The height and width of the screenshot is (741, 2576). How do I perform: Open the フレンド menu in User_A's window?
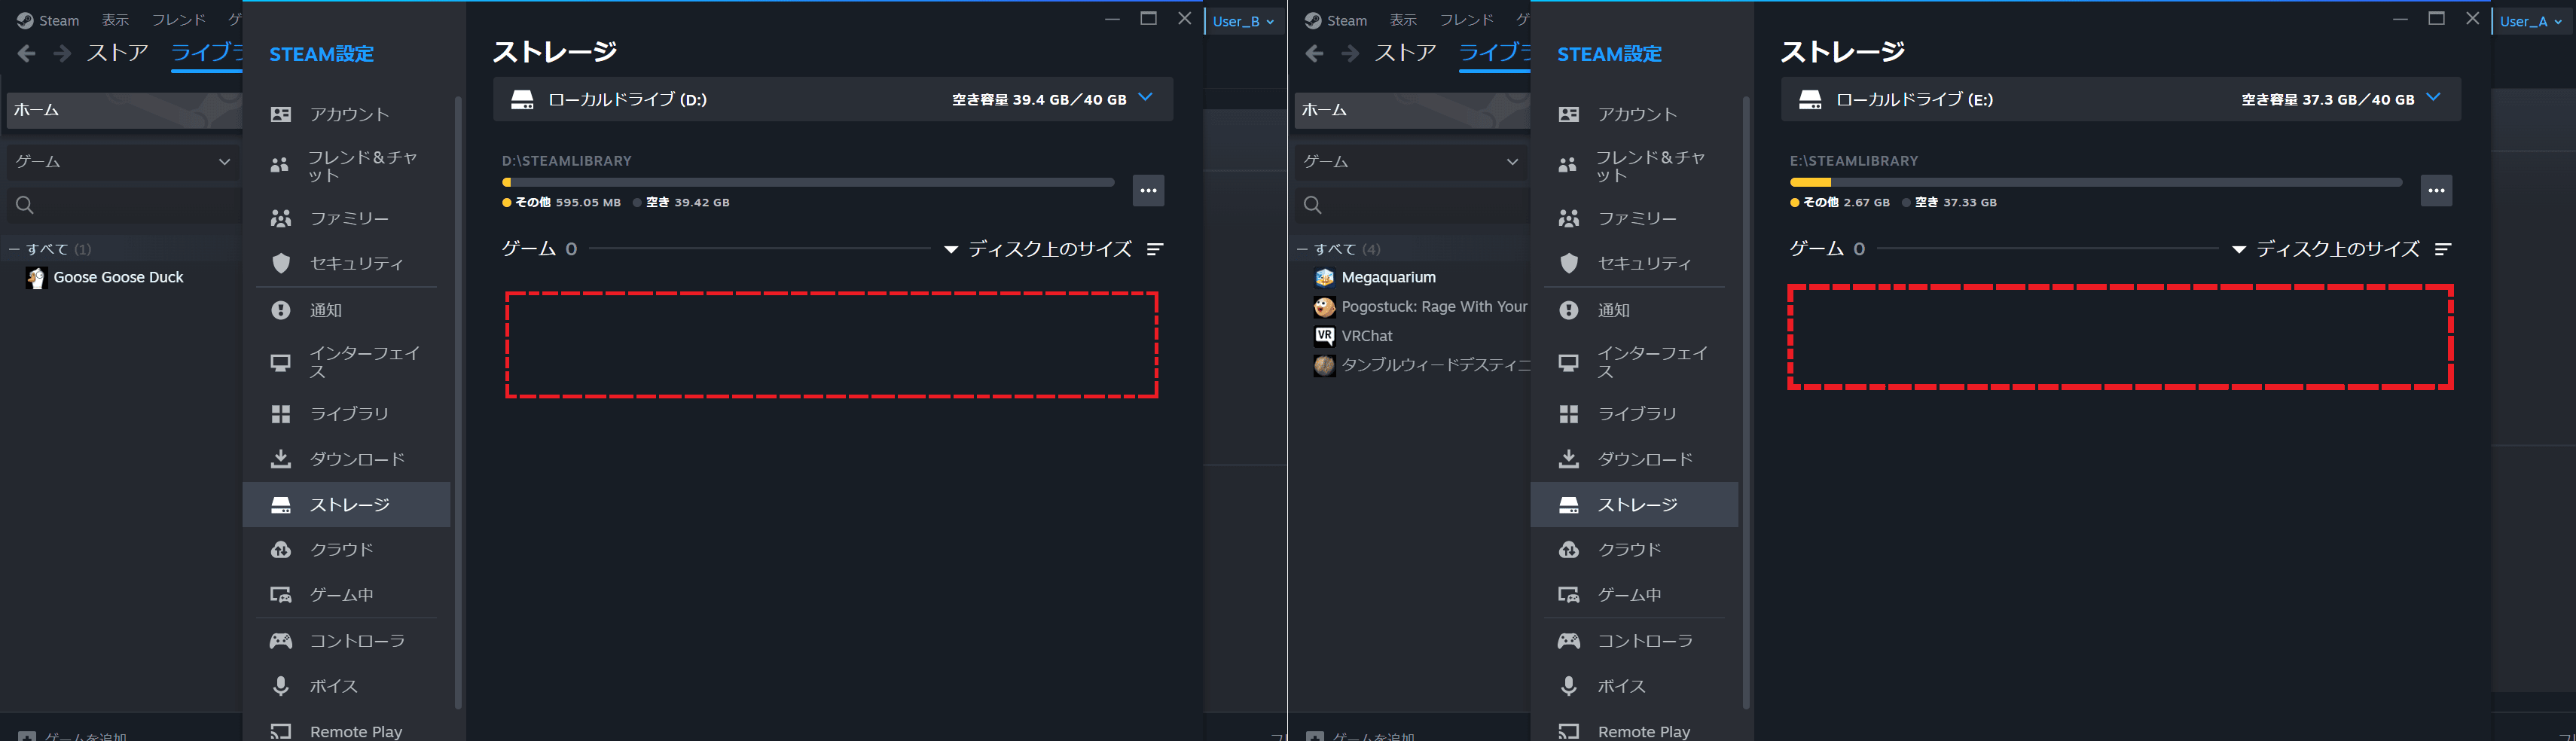click(x=1466, y=21)
